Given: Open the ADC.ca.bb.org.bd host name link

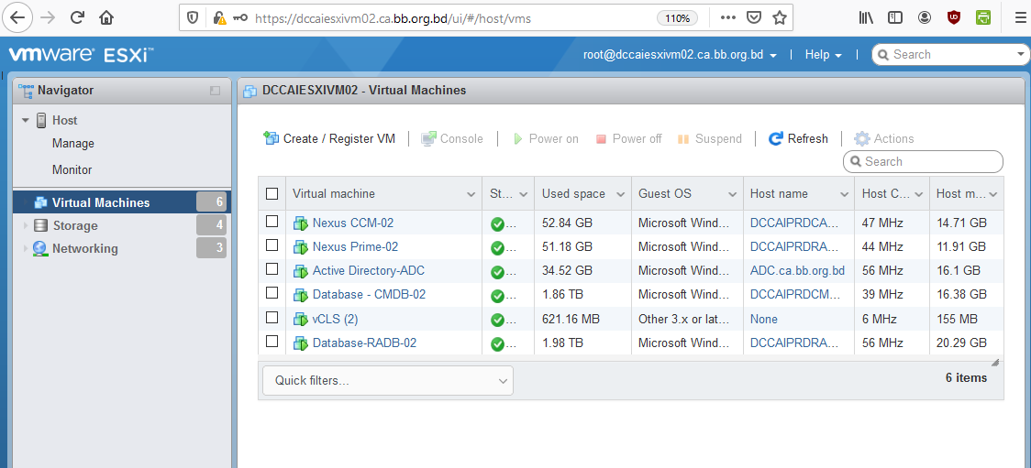Looking at the screenshot, I should pyautogui.click(x=797, y=270).
